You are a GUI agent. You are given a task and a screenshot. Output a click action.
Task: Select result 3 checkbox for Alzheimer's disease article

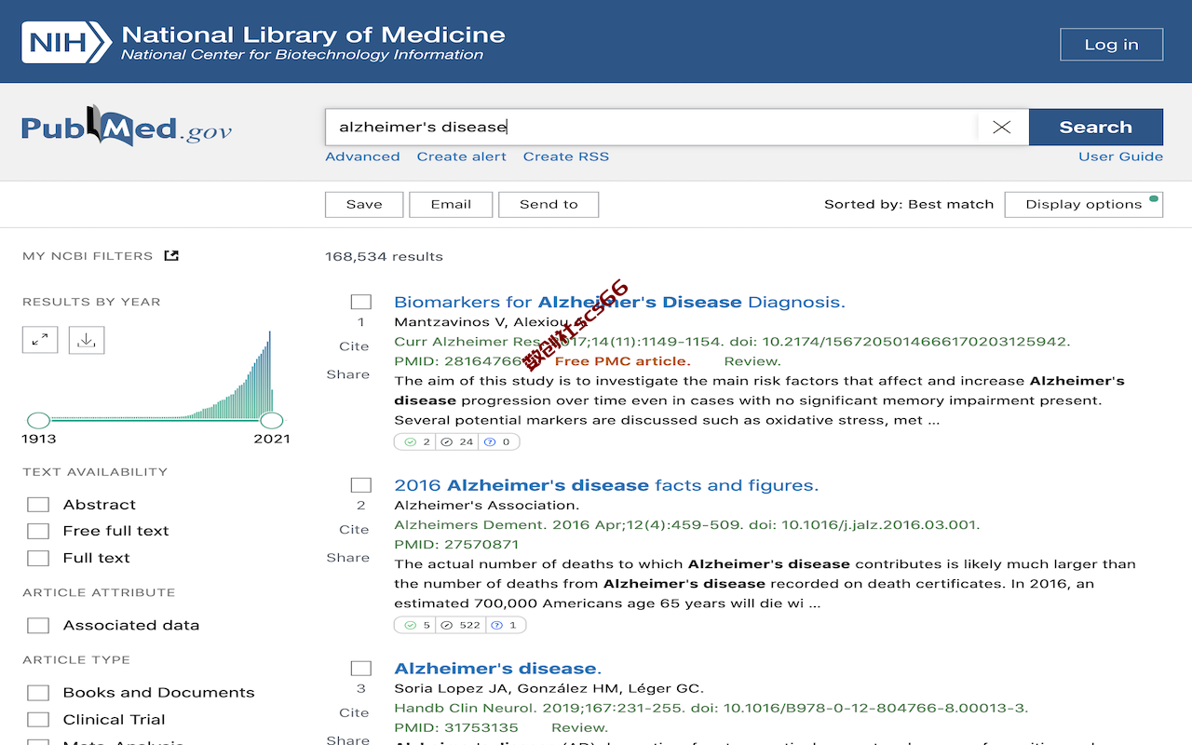click(x=361, y=669)
